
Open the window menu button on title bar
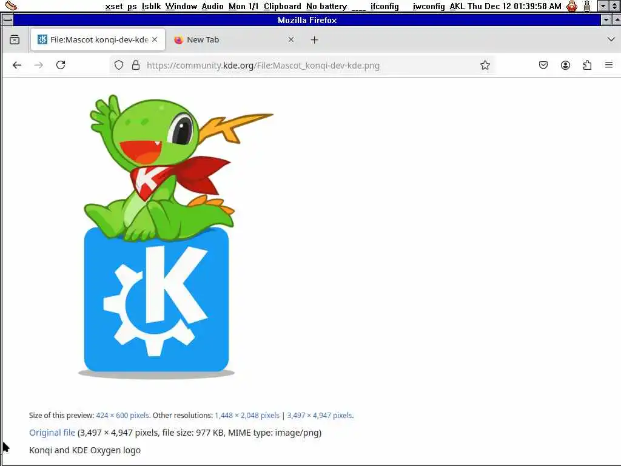coord(7,20)
